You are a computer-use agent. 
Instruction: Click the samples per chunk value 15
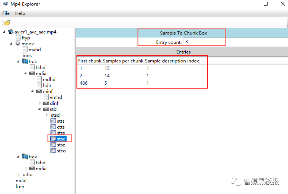pyautogui.click(x=107, y=68)
